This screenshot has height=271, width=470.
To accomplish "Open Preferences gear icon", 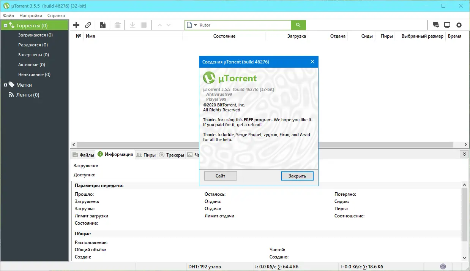I will tap(459, 25).
